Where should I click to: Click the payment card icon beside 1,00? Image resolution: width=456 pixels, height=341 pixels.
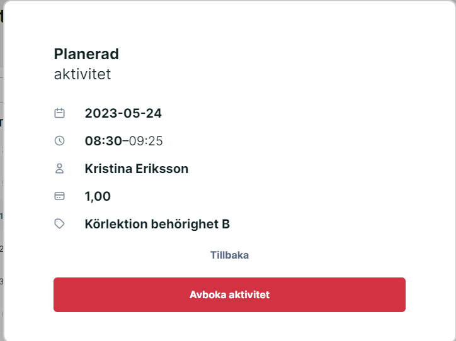[x=60, y=196]
